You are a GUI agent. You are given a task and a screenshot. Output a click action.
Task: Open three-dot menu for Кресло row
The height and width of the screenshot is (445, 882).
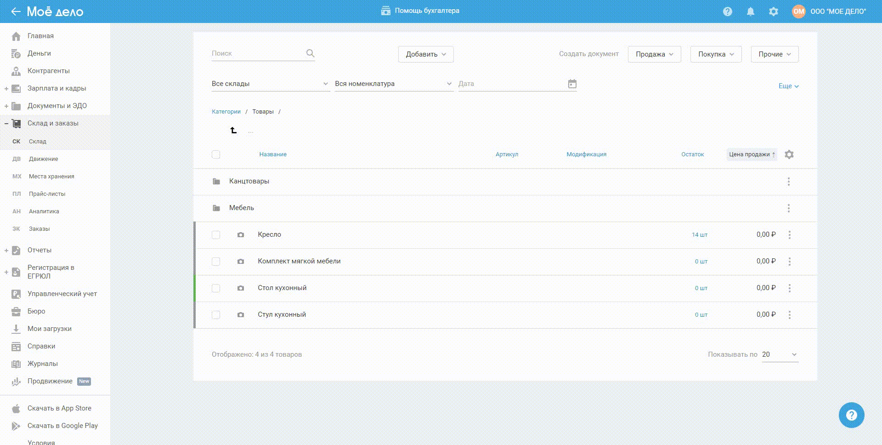(x=789, y=235)
